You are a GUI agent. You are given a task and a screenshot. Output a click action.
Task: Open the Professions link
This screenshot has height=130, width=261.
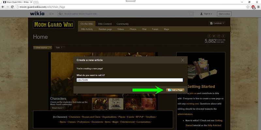[x=84, y=122]
